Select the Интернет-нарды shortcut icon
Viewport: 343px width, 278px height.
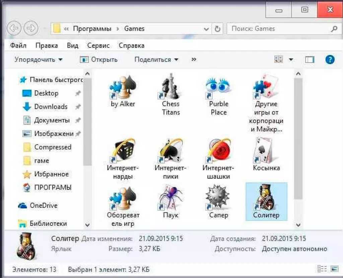tap(123, 151)
